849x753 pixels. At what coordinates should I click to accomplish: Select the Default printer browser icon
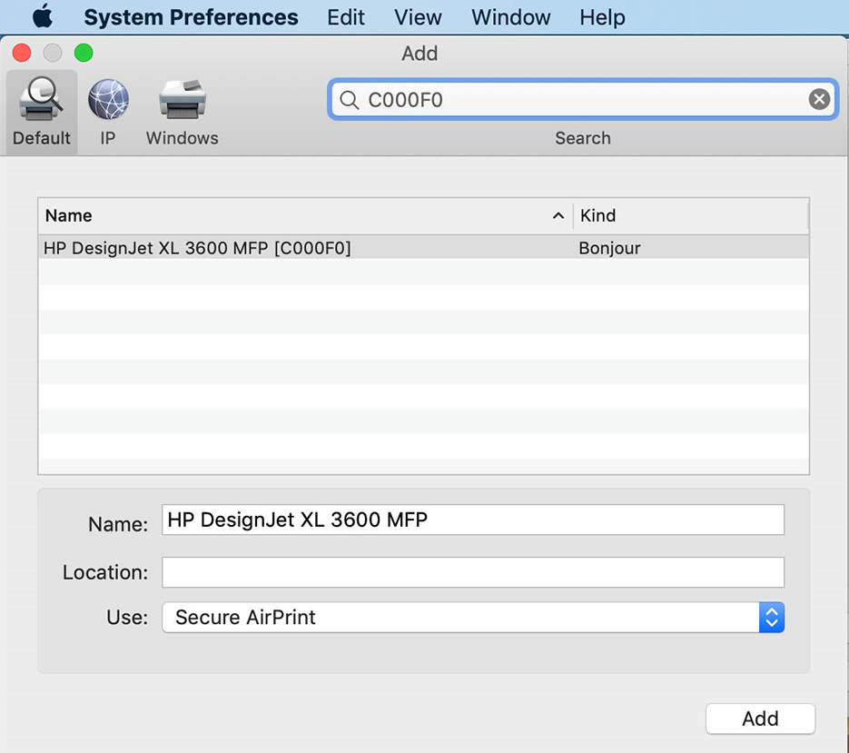click(41, 101)
